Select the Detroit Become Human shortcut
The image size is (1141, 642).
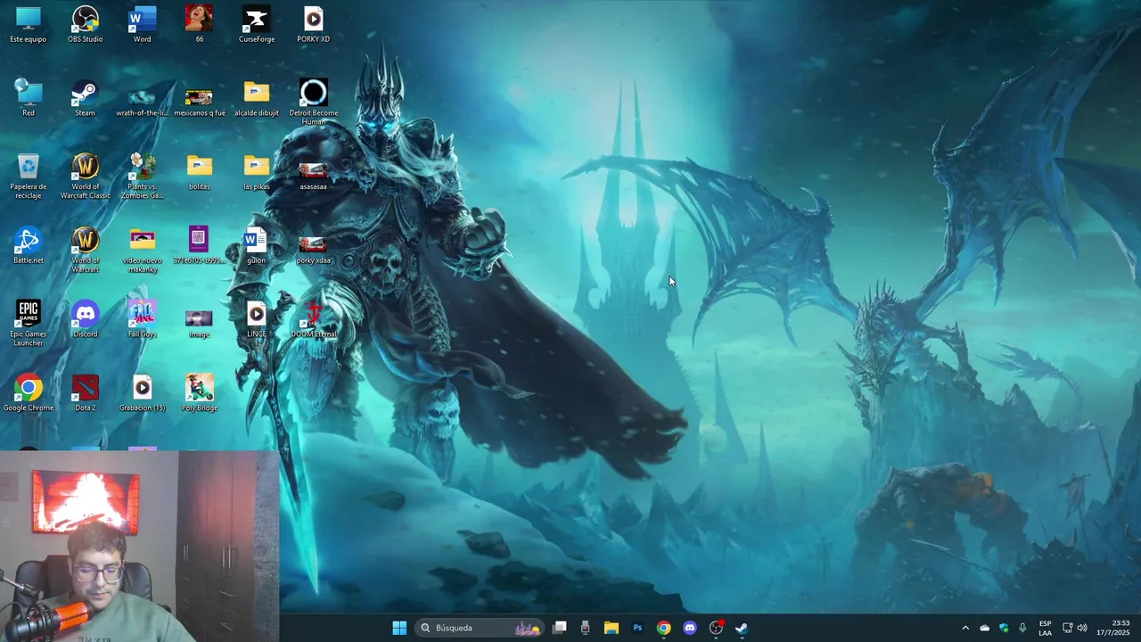click(313, 103)
